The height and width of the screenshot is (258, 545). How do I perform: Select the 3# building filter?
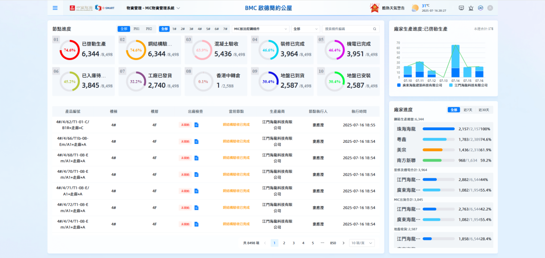191,29
